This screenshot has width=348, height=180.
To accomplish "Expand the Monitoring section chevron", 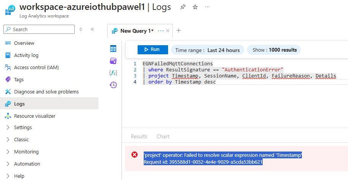I will [x=8, y=152].
